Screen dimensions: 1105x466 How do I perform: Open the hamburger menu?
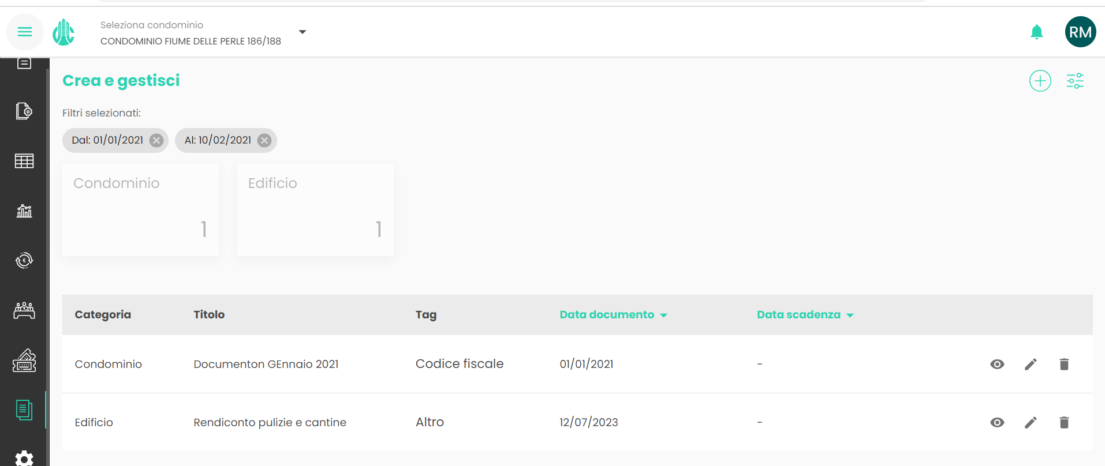click(x=25, y=32)
